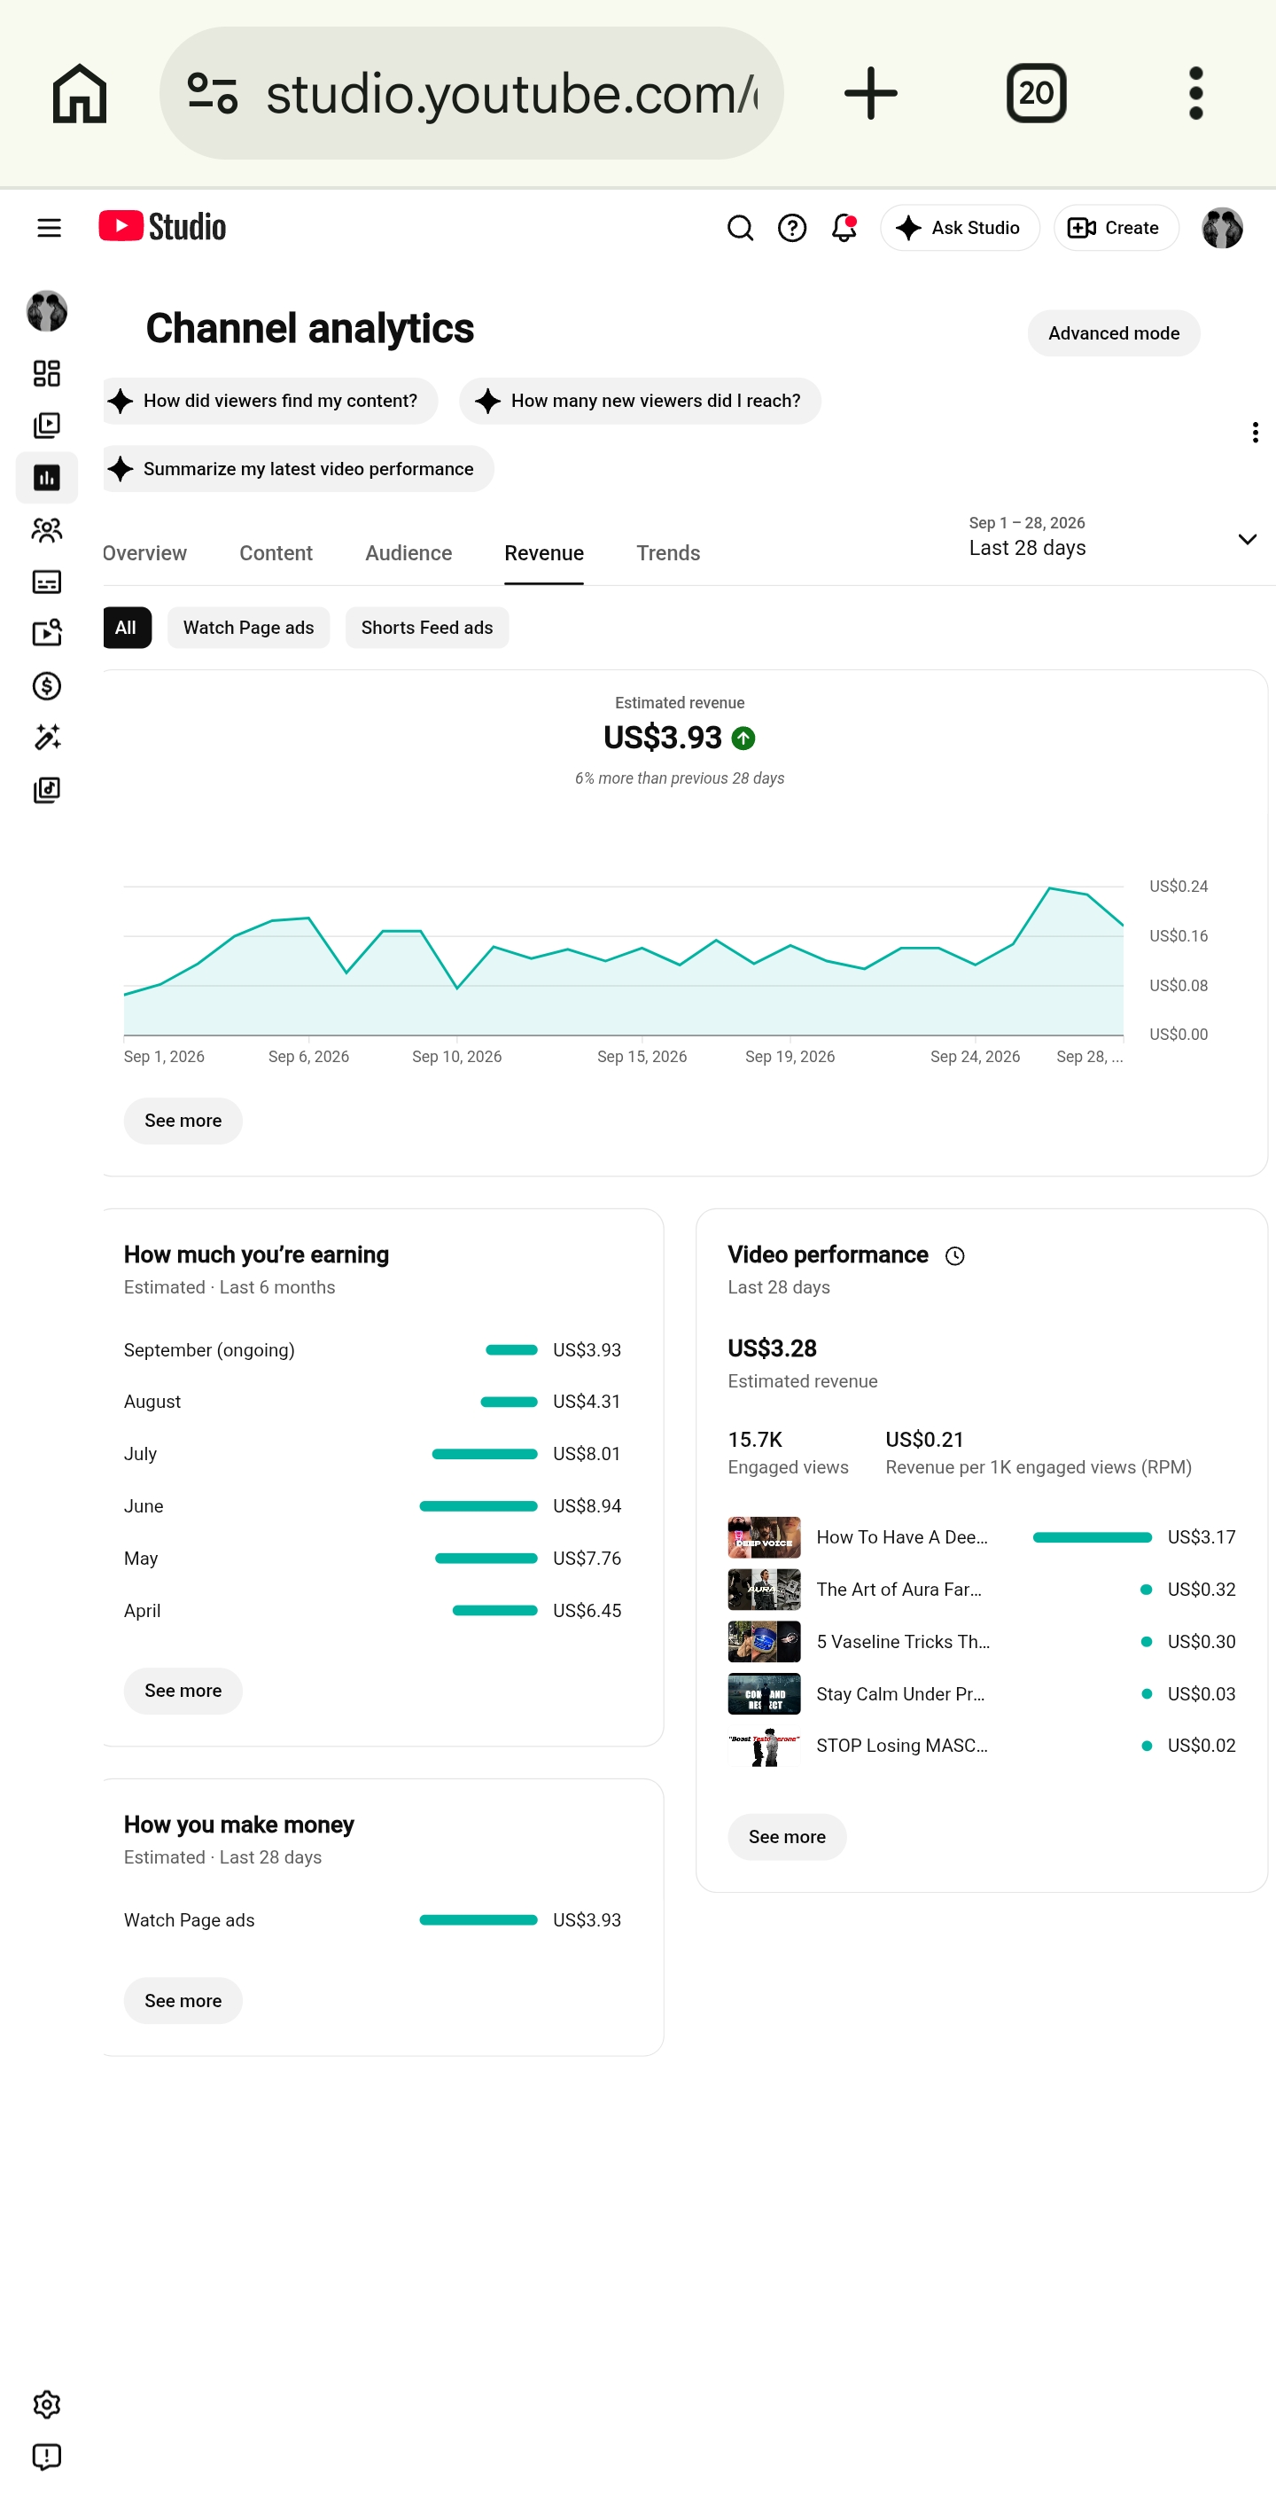
Task: Open the Content library sidebar icon
Action: coord(46,426)
